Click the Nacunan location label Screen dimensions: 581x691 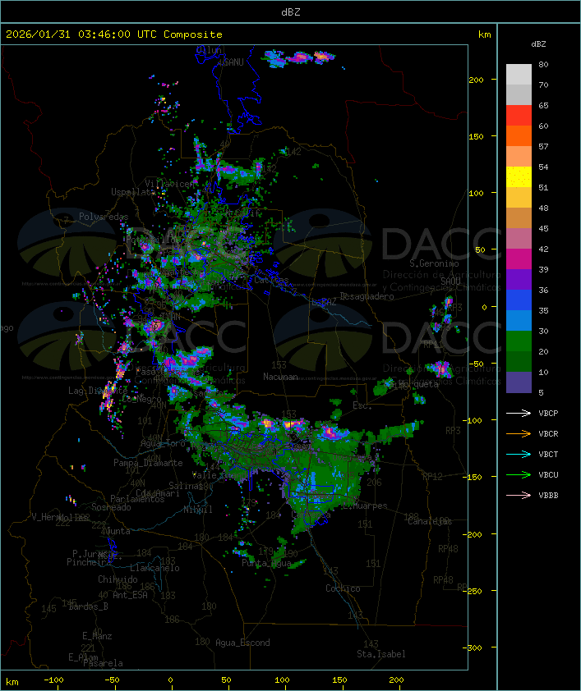pyautogui.click(x=280, y=377)
